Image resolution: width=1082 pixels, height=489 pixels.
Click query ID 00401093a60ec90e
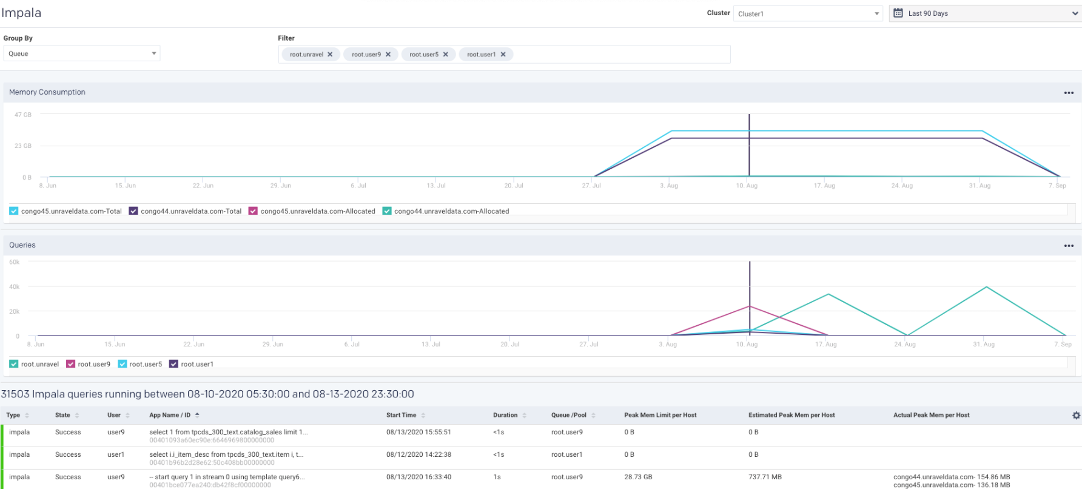pyautogui.click(x=212, y=440)
